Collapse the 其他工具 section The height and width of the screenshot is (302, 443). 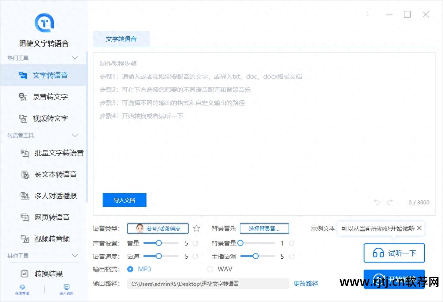(75, 256)
